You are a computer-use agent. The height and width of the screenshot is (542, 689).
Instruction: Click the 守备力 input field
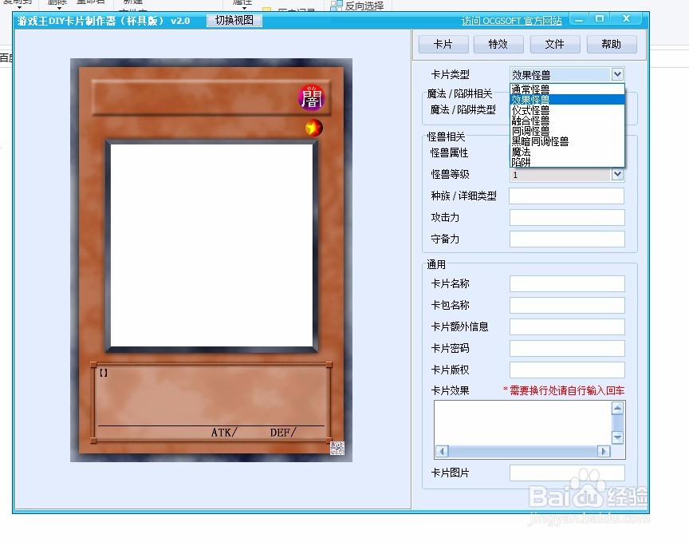567,239
